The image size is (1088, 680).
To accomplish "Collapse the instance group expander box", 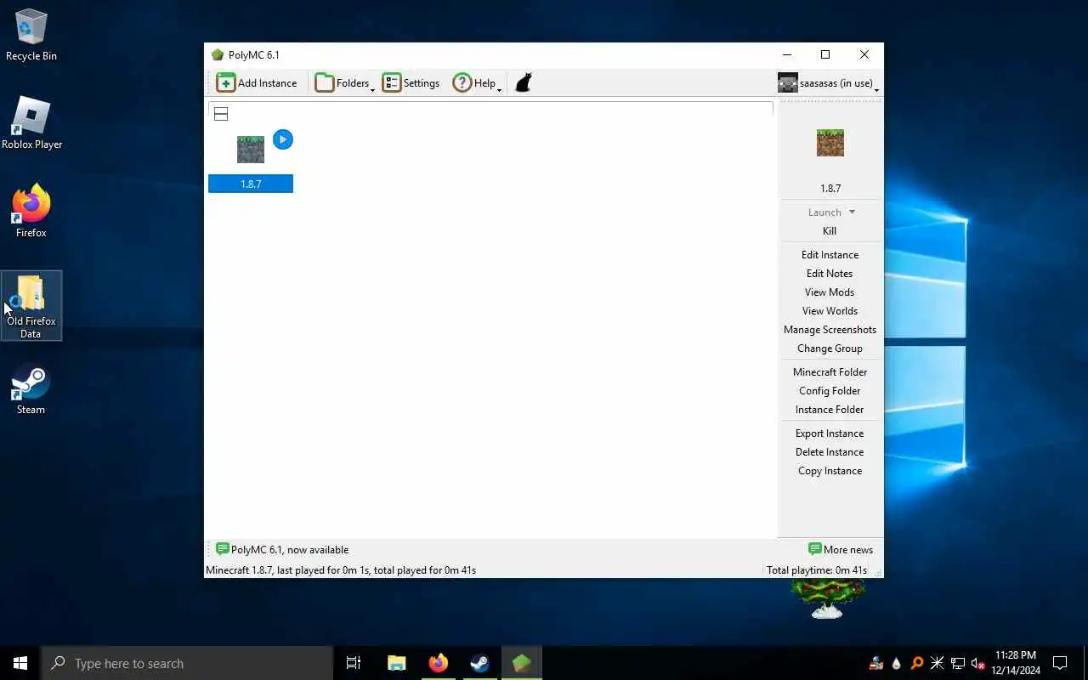I will [221, 114].
